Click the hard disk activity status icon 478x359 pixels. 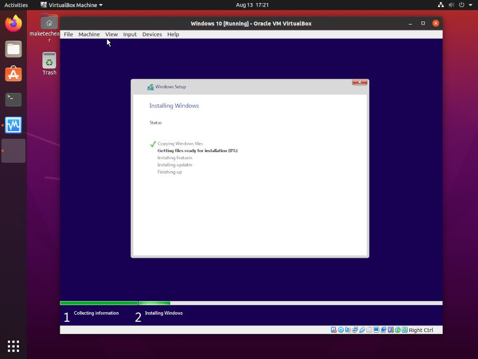coord(333,330)
